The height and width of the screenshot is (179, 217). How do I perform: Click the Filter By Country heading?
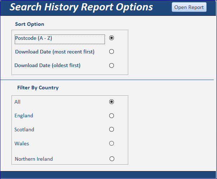click(x=38, y=88)
